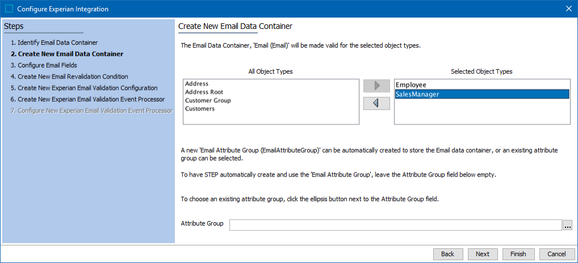578x263 pixels.
Task: Select Employee in Selected Object Types
Action: coord(411,85)
